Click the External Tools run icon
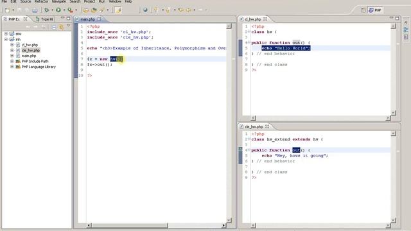Image resolution: width=411 pixels, height=231 pixels. [x=70, y=10]
